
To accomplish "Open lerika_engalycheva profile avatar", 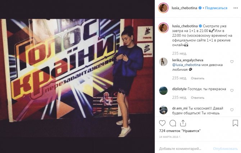I will tap(163, 62).
